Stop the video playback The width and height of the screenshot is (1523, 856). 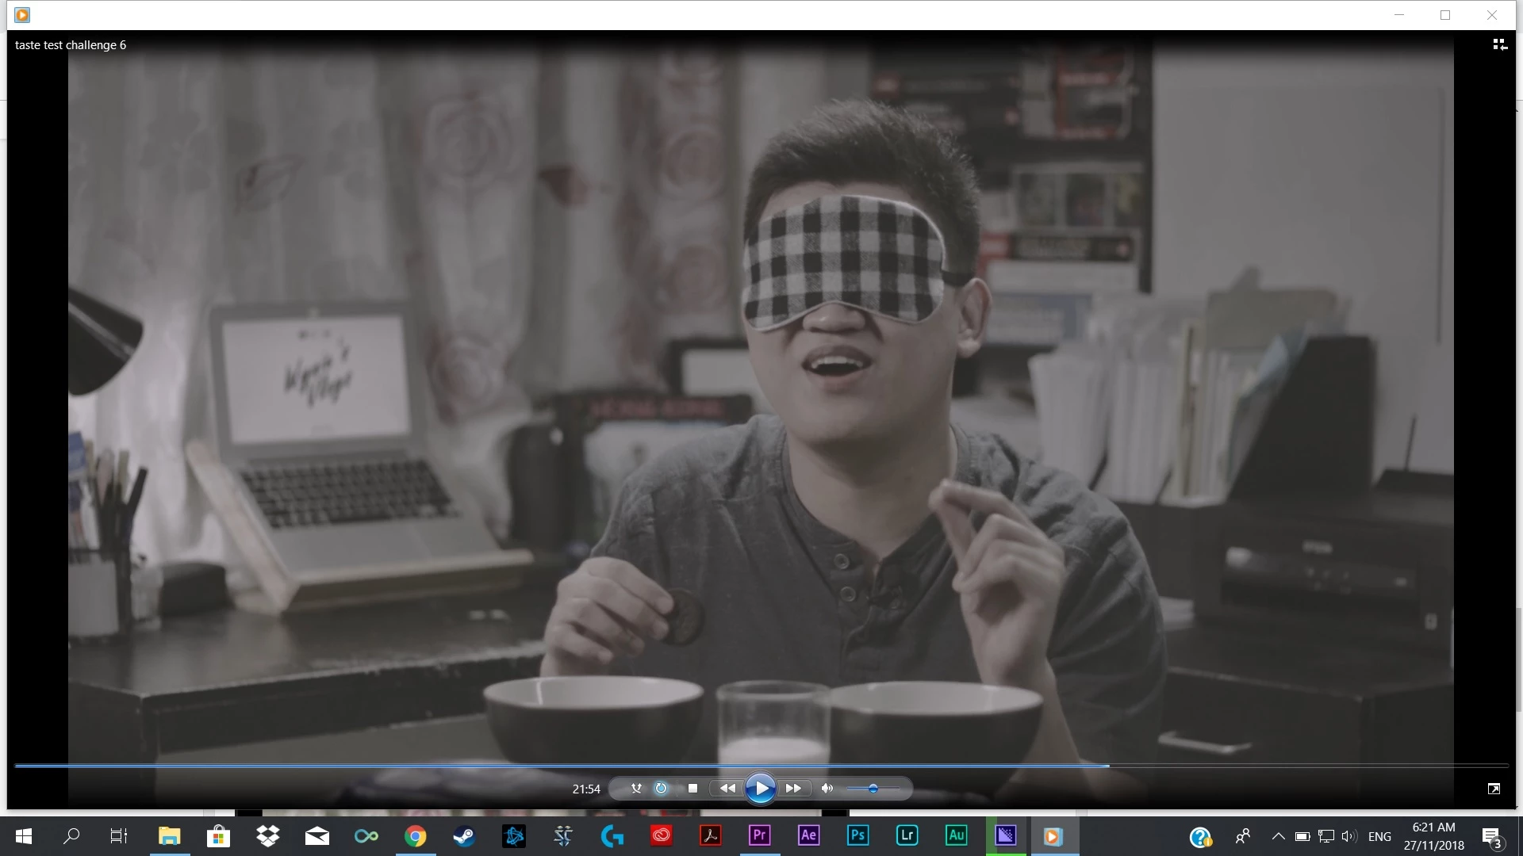(692, 789)
